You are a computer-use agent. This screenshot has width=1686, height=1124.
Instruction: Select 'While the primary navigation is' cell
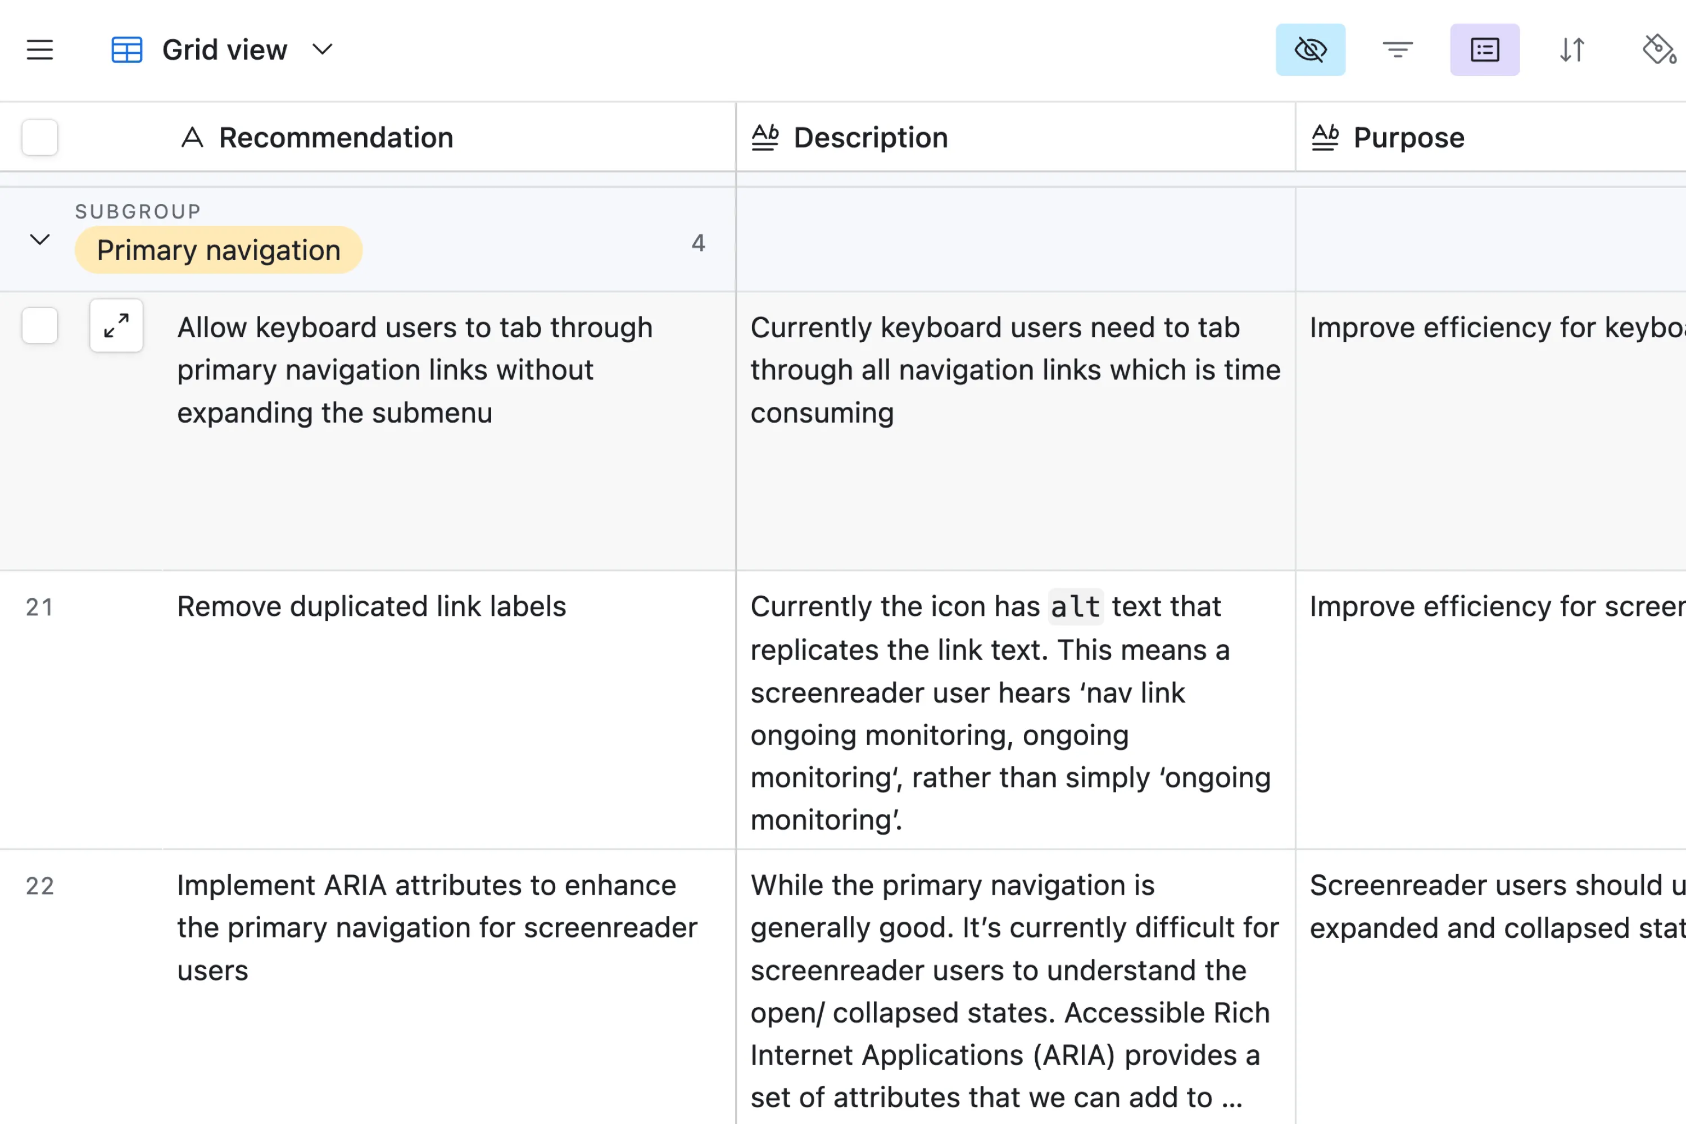[x=1016, y=987]
